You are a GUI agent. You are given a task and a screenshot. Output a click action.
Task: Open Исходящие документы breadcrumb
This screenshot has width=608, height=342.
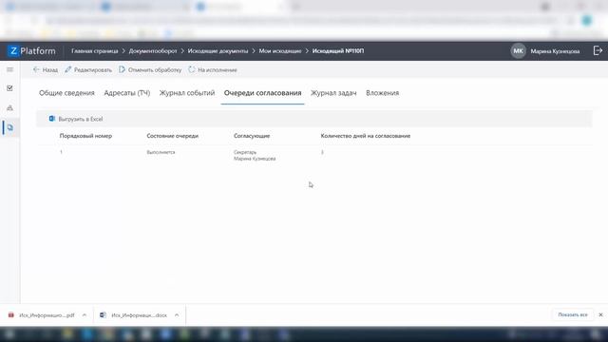pos(218,51)
